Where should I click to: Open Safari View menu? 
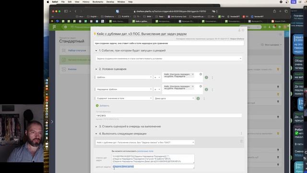click(77, 2)
